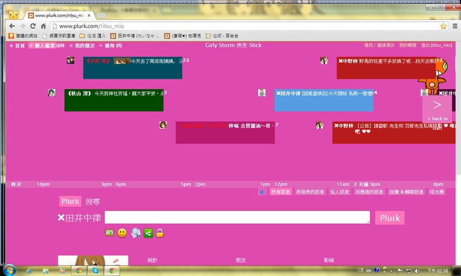The height and width of the screenshot is (276, 461).
Task: Click the plurk message text box
Action: [237, 217]
